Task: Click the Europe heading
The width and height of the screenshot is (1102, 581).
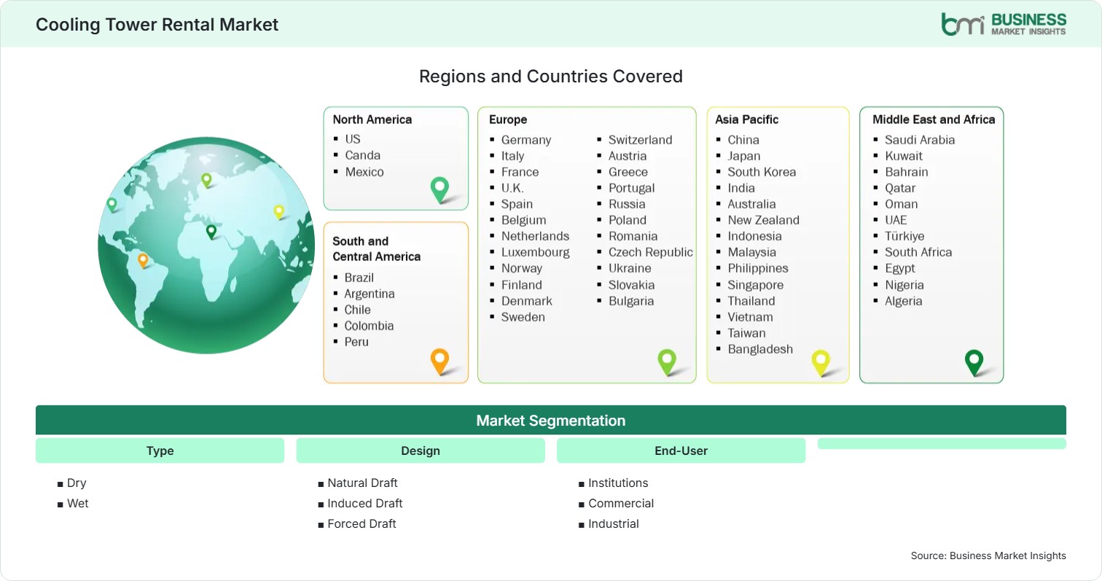Action: (508, 120)
